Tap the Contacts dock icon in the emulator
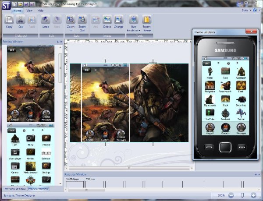 [225, 127]
